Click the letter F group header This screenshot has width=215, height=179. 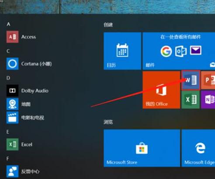[x=8, y=158]
